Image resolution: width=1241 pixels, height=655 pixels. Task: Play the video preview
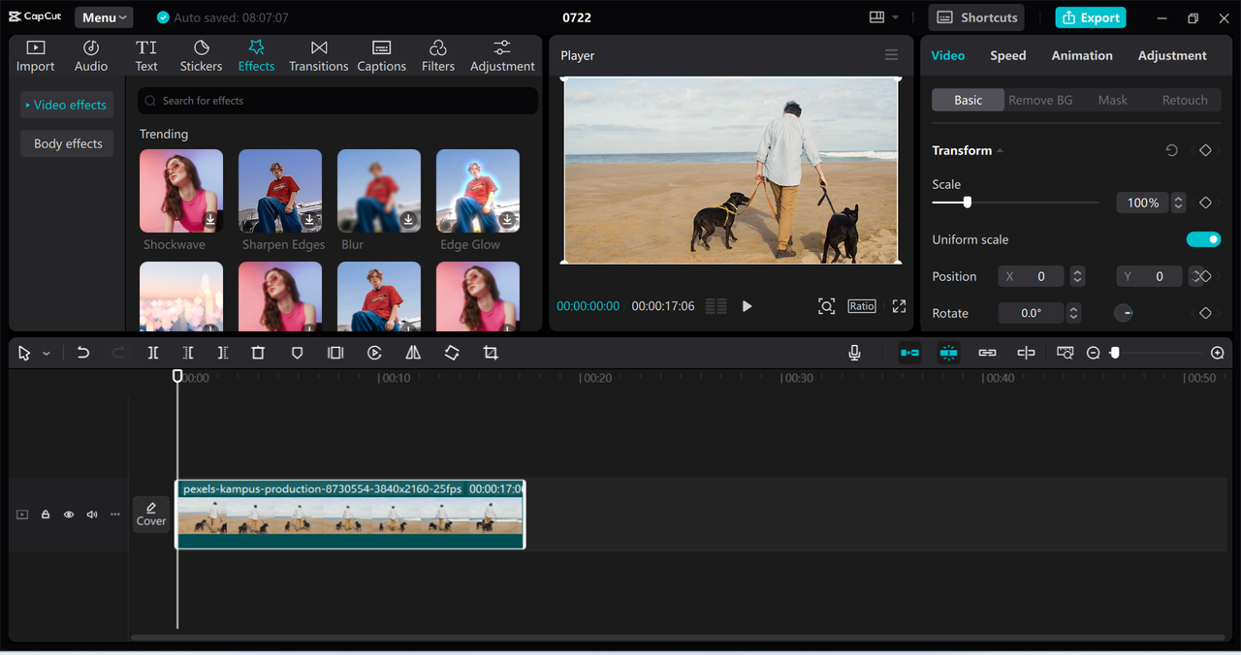pyautogui.click(x=747, y=306)
